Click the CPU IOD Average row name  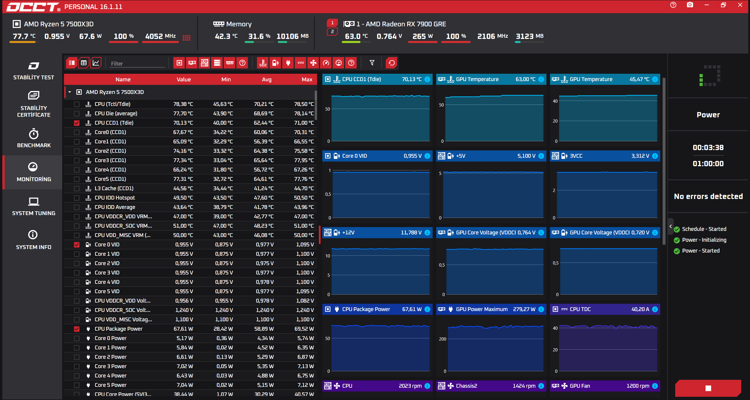[x=115, y=207]
